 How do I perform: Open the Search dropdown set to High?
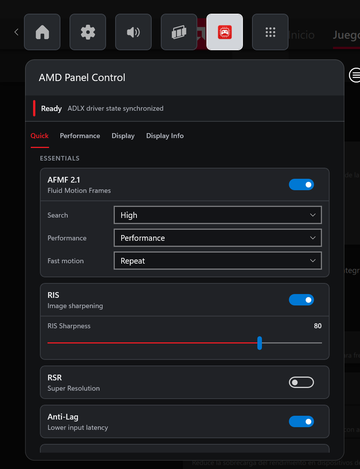tap(218, 215)
